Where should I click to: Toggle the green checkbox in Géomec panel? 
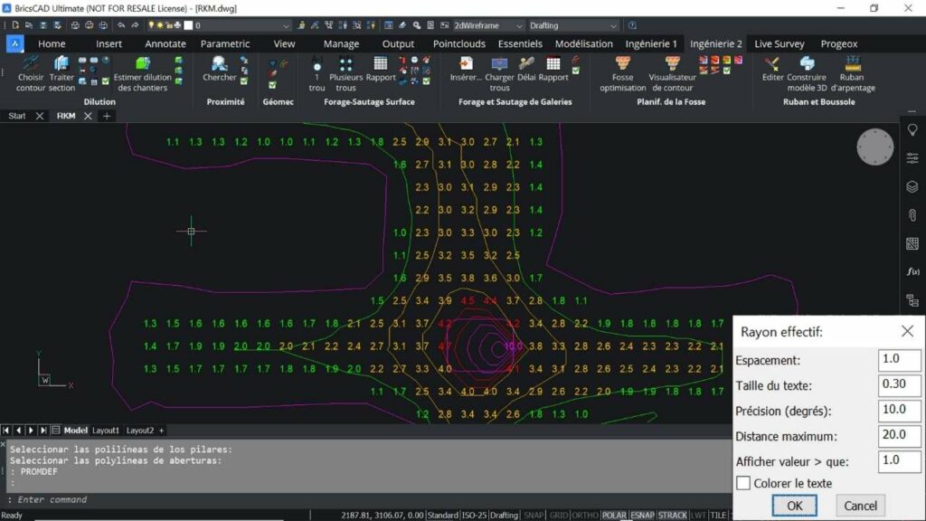[272, 85]
